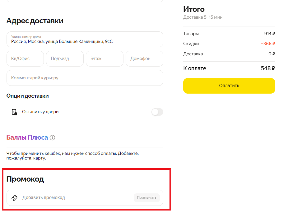Click the Доставка 0 ₽ summary row
Viewport: 283px width, 213px height.
pyautogui.click(x=229, y=54)
